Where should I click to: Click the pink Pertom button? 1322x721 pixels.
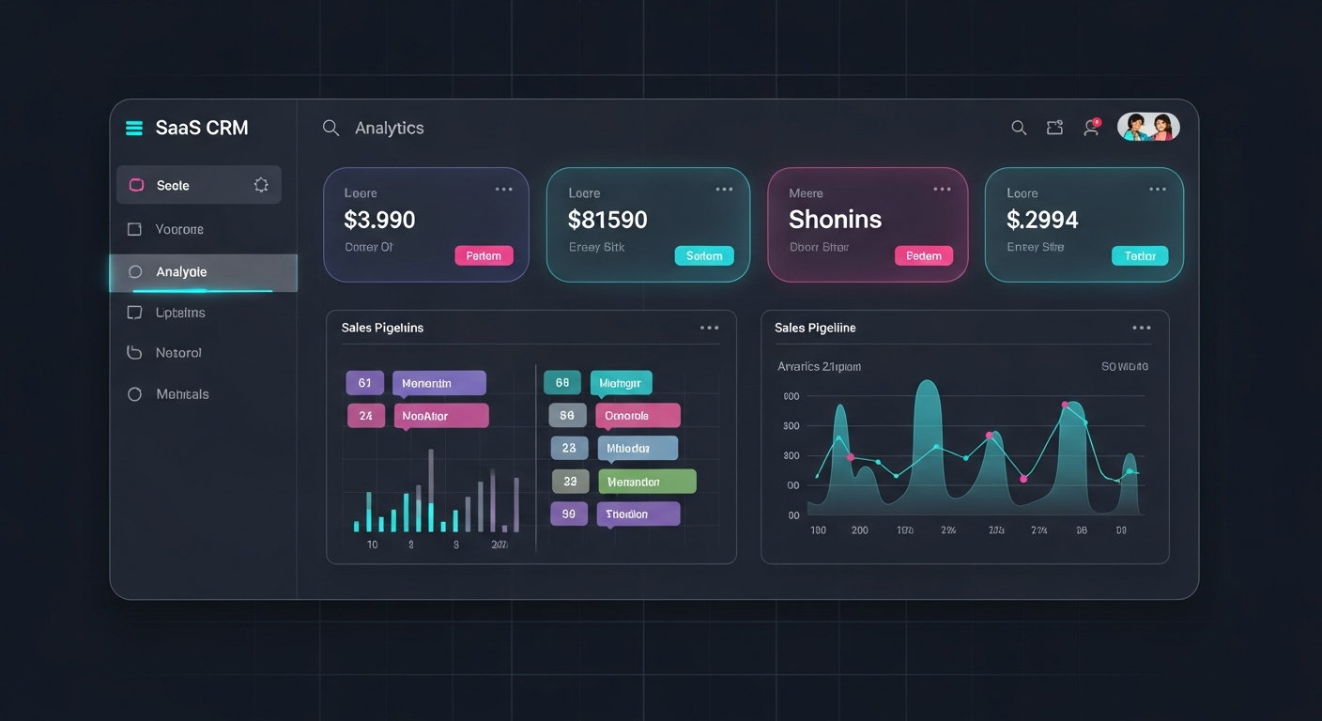click(x=484, y=255)
